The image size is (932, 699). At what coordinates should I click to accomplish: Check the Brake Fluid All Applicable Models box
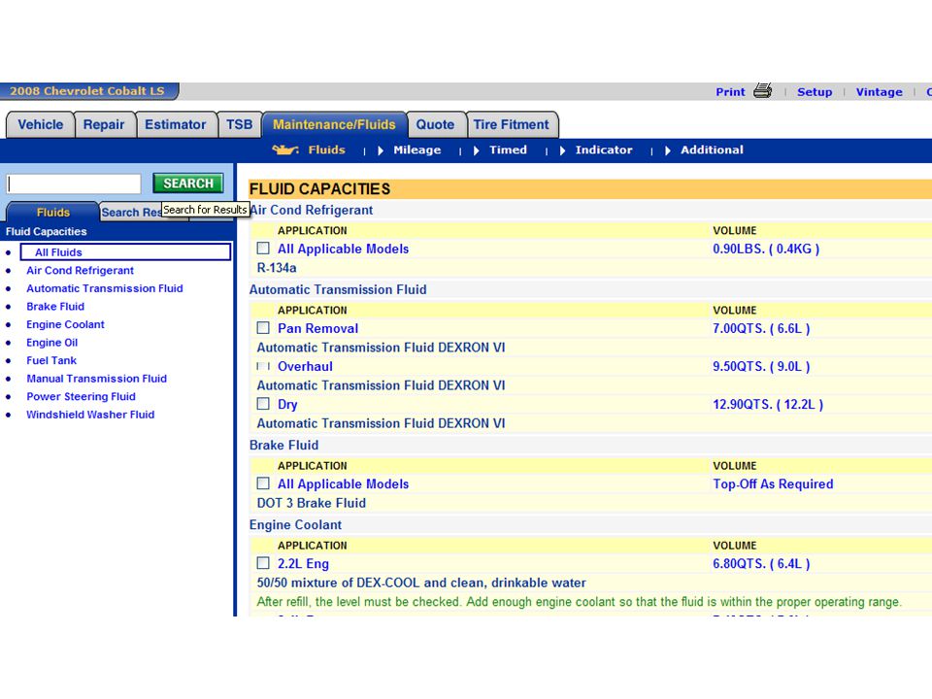pos(263,483)
